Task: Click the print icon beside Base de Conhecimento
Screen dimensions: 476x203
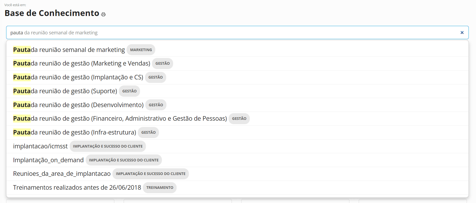Action: tap(103, 14)
